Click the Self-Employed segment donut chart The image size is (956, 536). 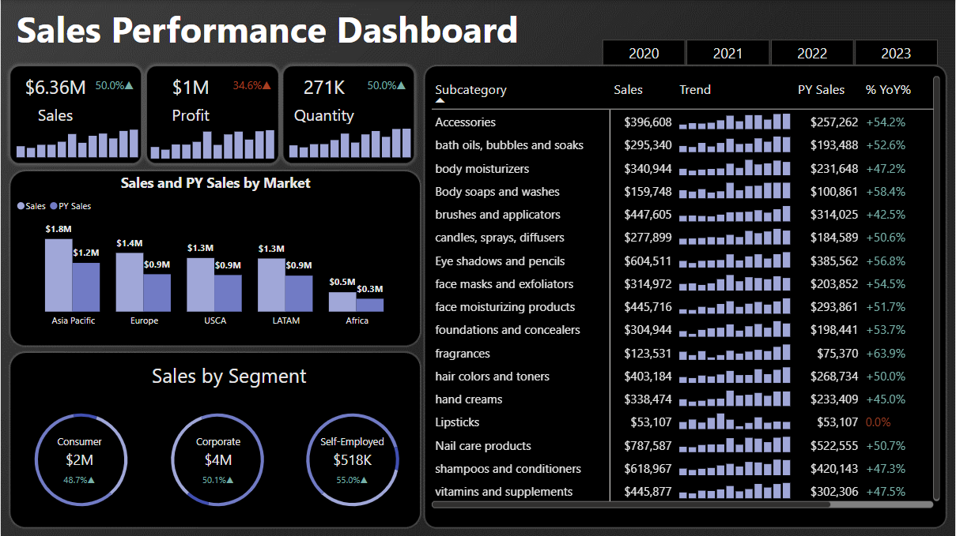pos(352,459)
